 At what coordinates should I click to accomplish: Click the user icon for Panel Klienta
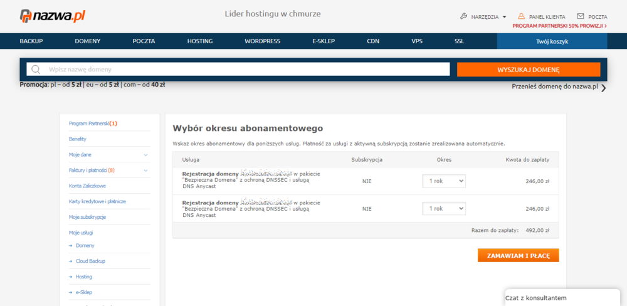[x=521, y=16]
